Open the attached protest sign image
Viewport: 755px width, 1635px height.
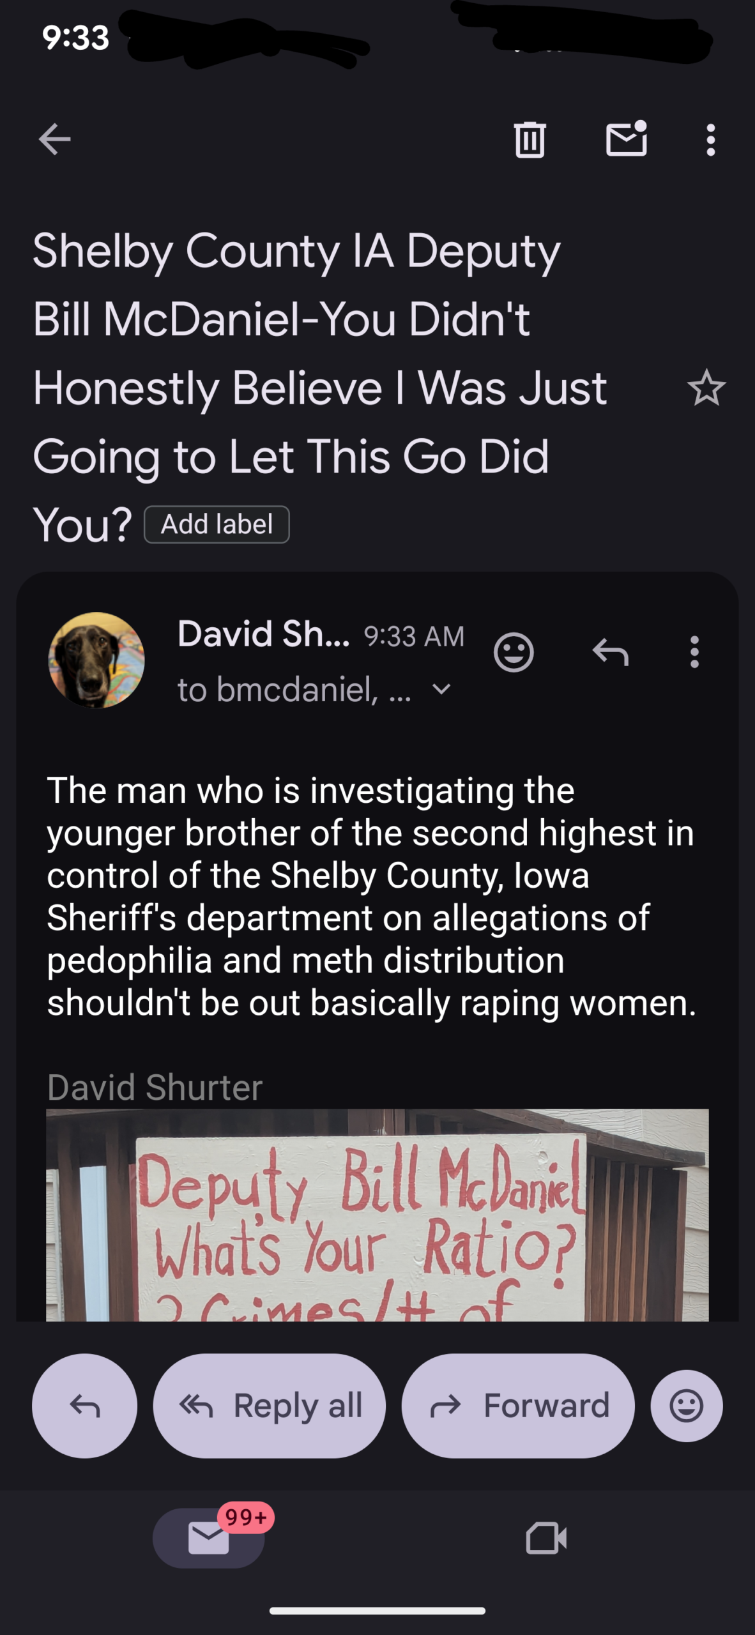(x=377, y=1215)
